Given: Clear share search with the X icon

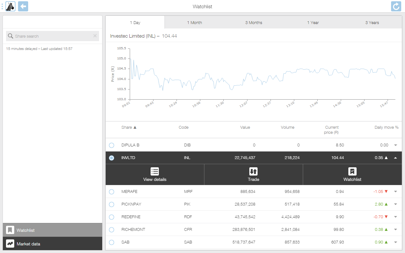Looking at the screenshot, I should tap(95, 36).
